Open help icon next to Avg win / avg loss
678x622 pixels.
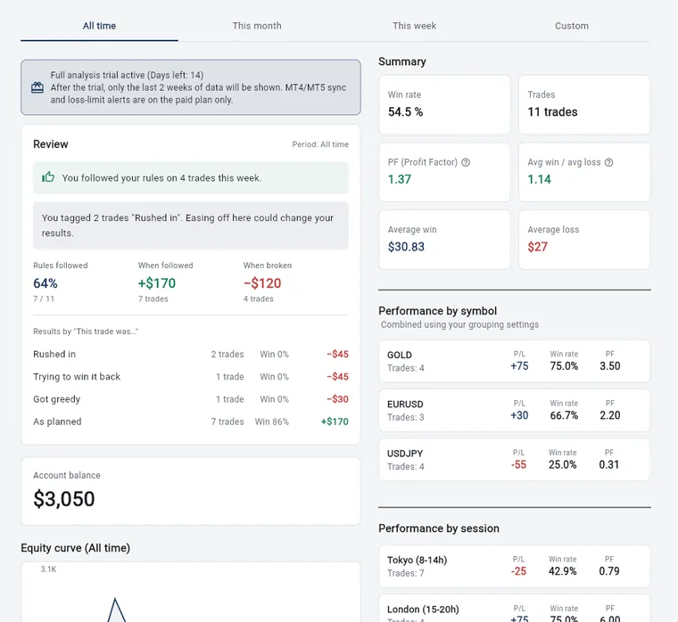click(x=608, y=162)
